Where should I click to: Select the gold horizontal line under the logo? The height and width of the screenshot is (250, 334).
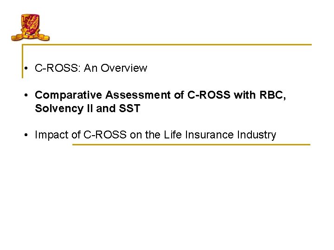click(x=167, y=44)
